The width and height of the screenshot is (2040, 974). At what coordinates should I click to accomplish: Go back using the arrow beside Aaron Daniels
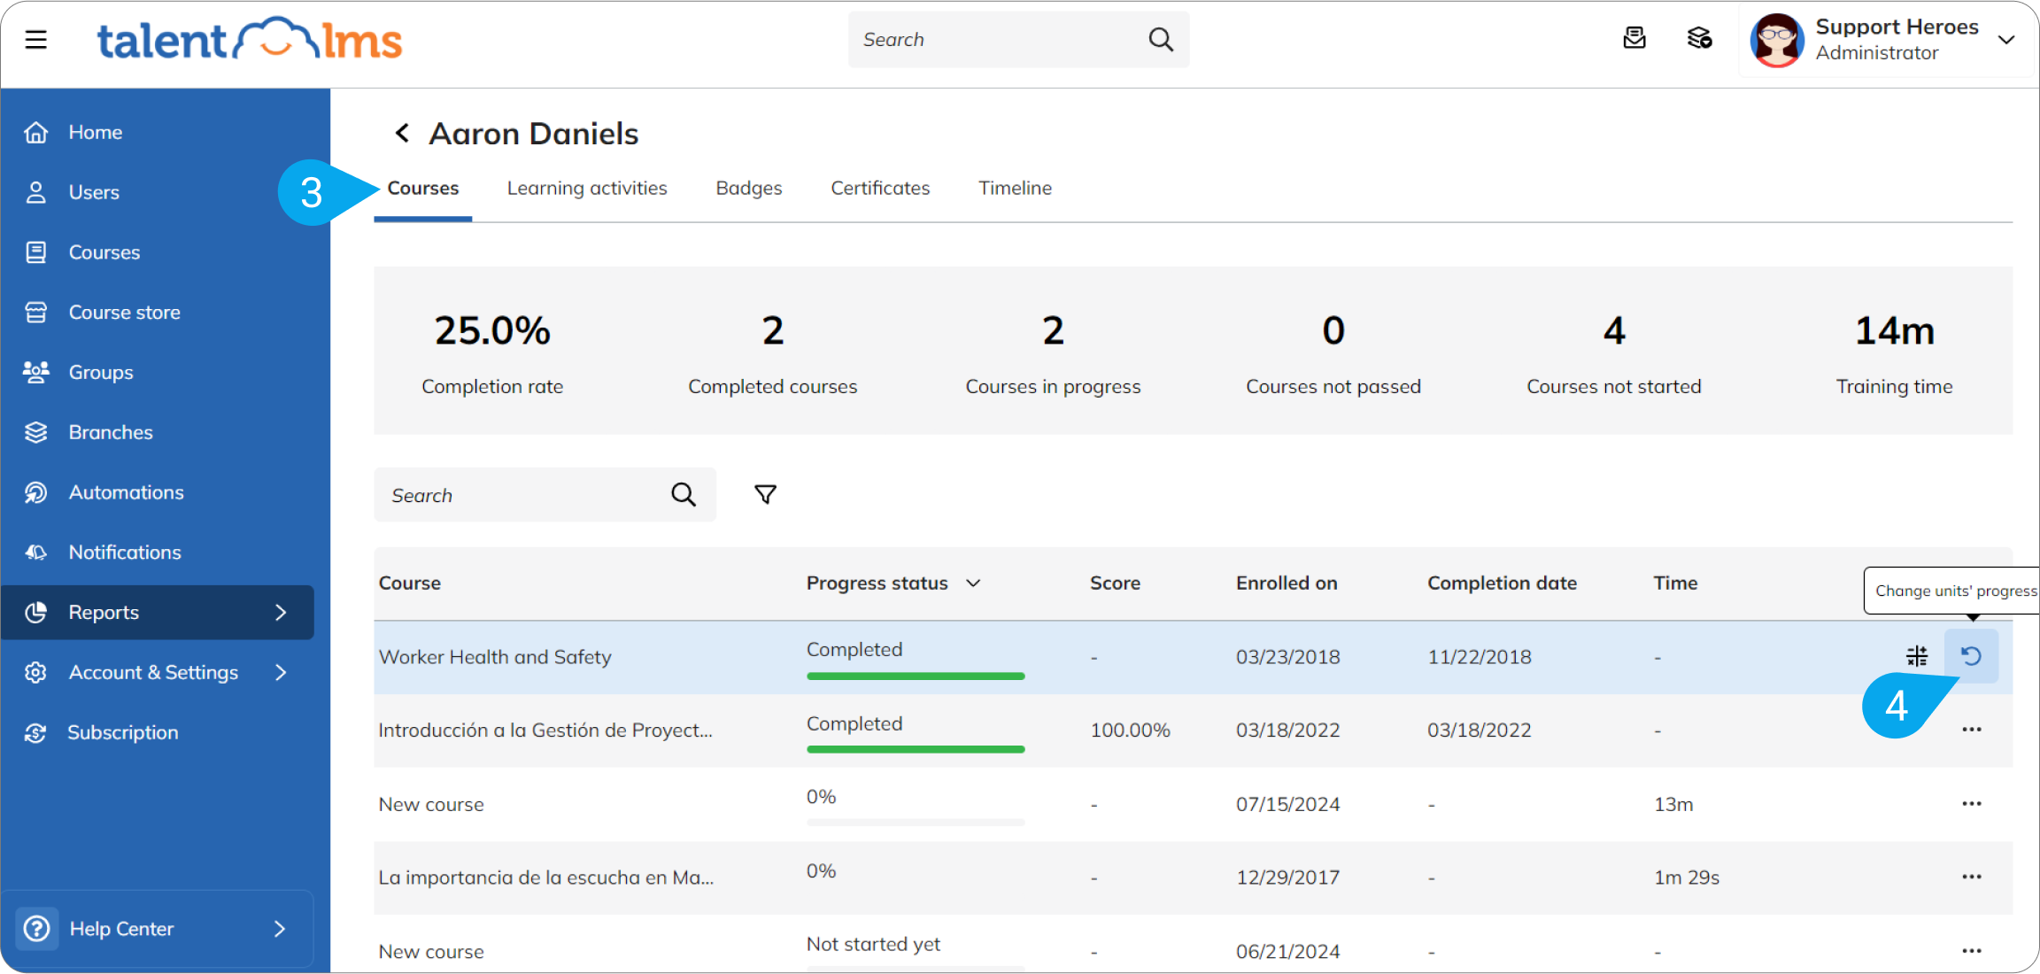402,134
